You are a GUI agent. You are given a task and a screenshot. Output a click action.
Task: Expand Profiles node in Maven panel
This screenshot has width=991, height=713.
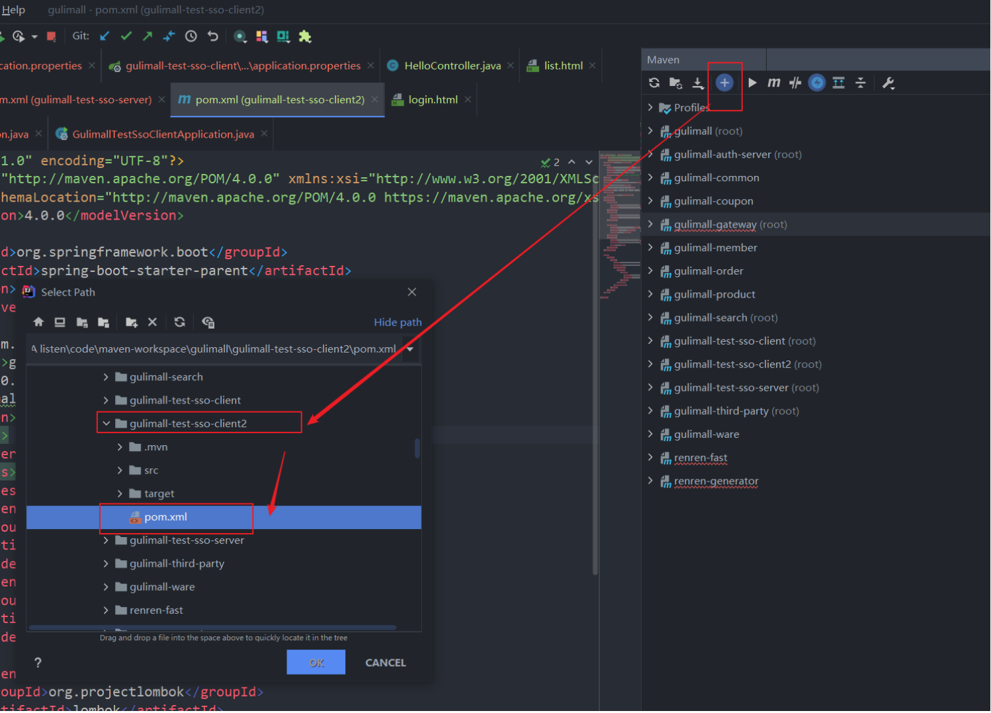tap(650, 107)
